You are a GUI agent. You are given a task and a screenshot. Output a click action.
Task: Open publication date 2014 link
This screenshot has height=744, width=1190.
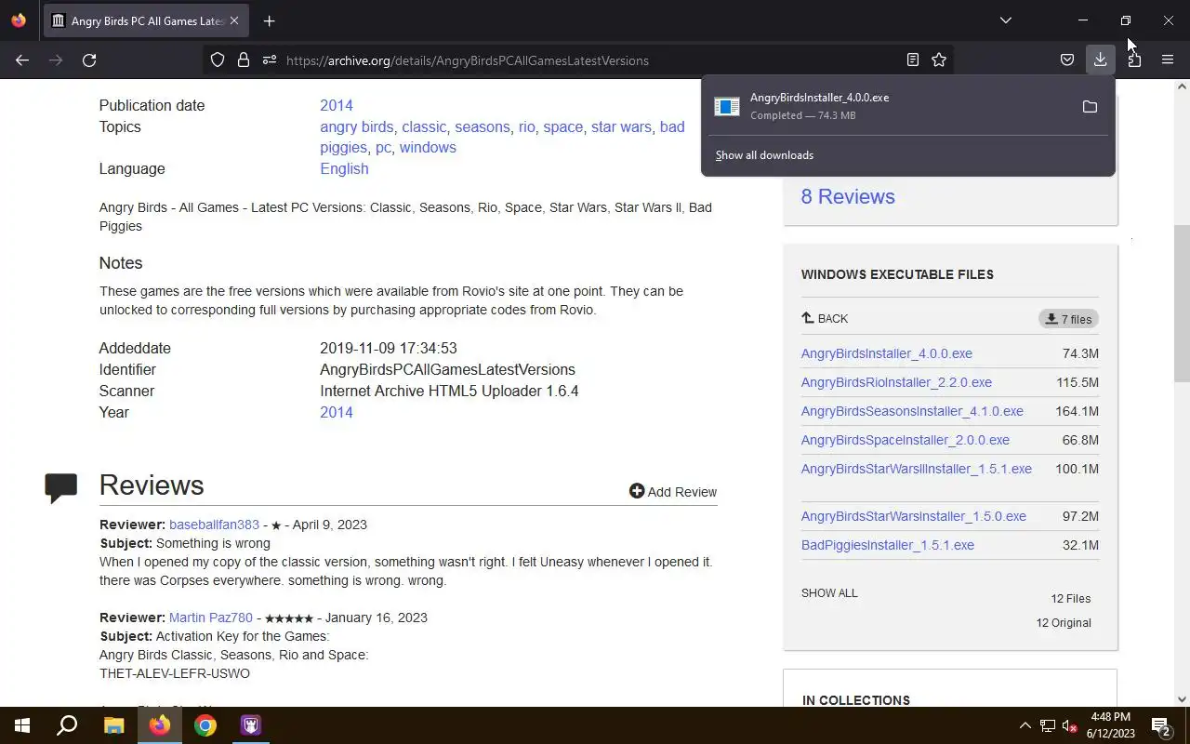(337, 105)
